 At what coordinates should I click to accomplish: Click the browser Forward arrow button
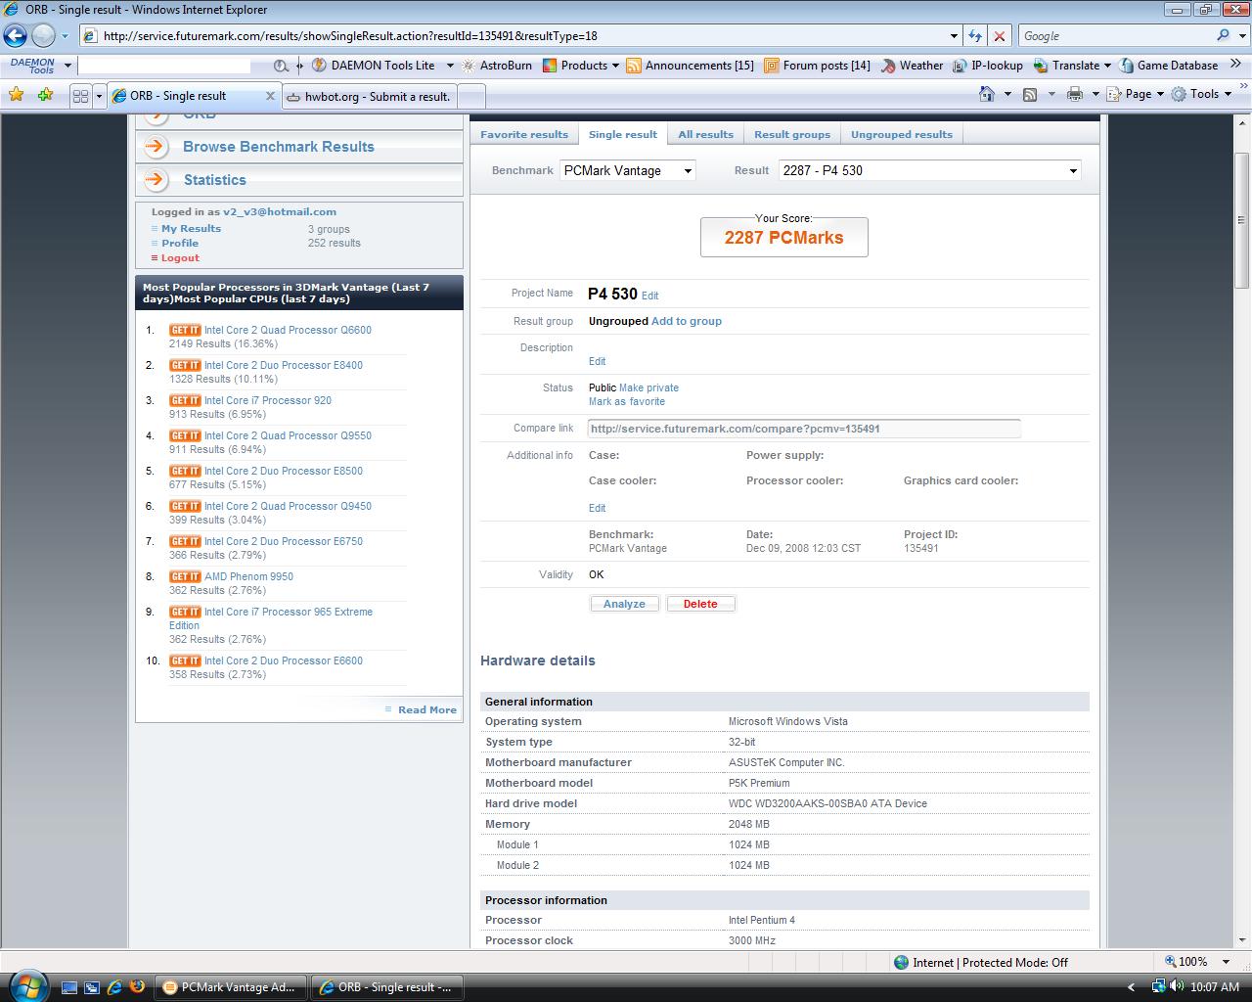pyautogui.click(x=44, y=36)
